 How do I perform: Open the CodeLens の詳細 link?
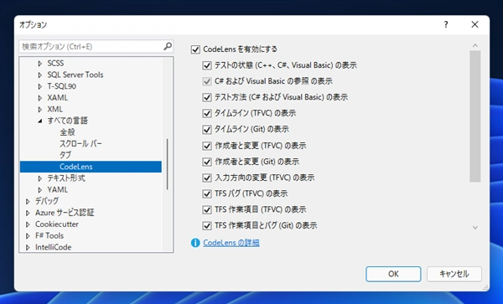231,243
